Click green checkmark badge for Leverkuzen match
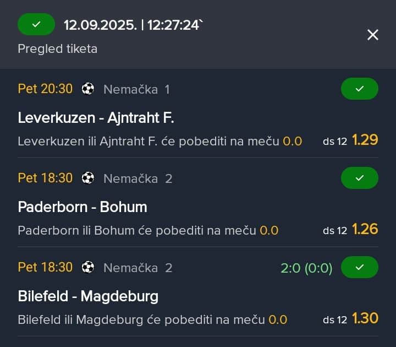The width and height of the screenshot is (396, 347). coord(360,89)
